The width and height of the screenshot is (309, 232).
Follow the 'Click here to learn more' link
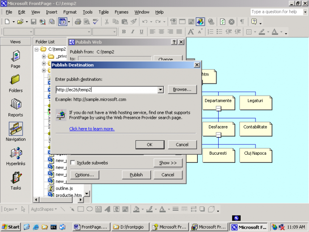click(92, 129)
